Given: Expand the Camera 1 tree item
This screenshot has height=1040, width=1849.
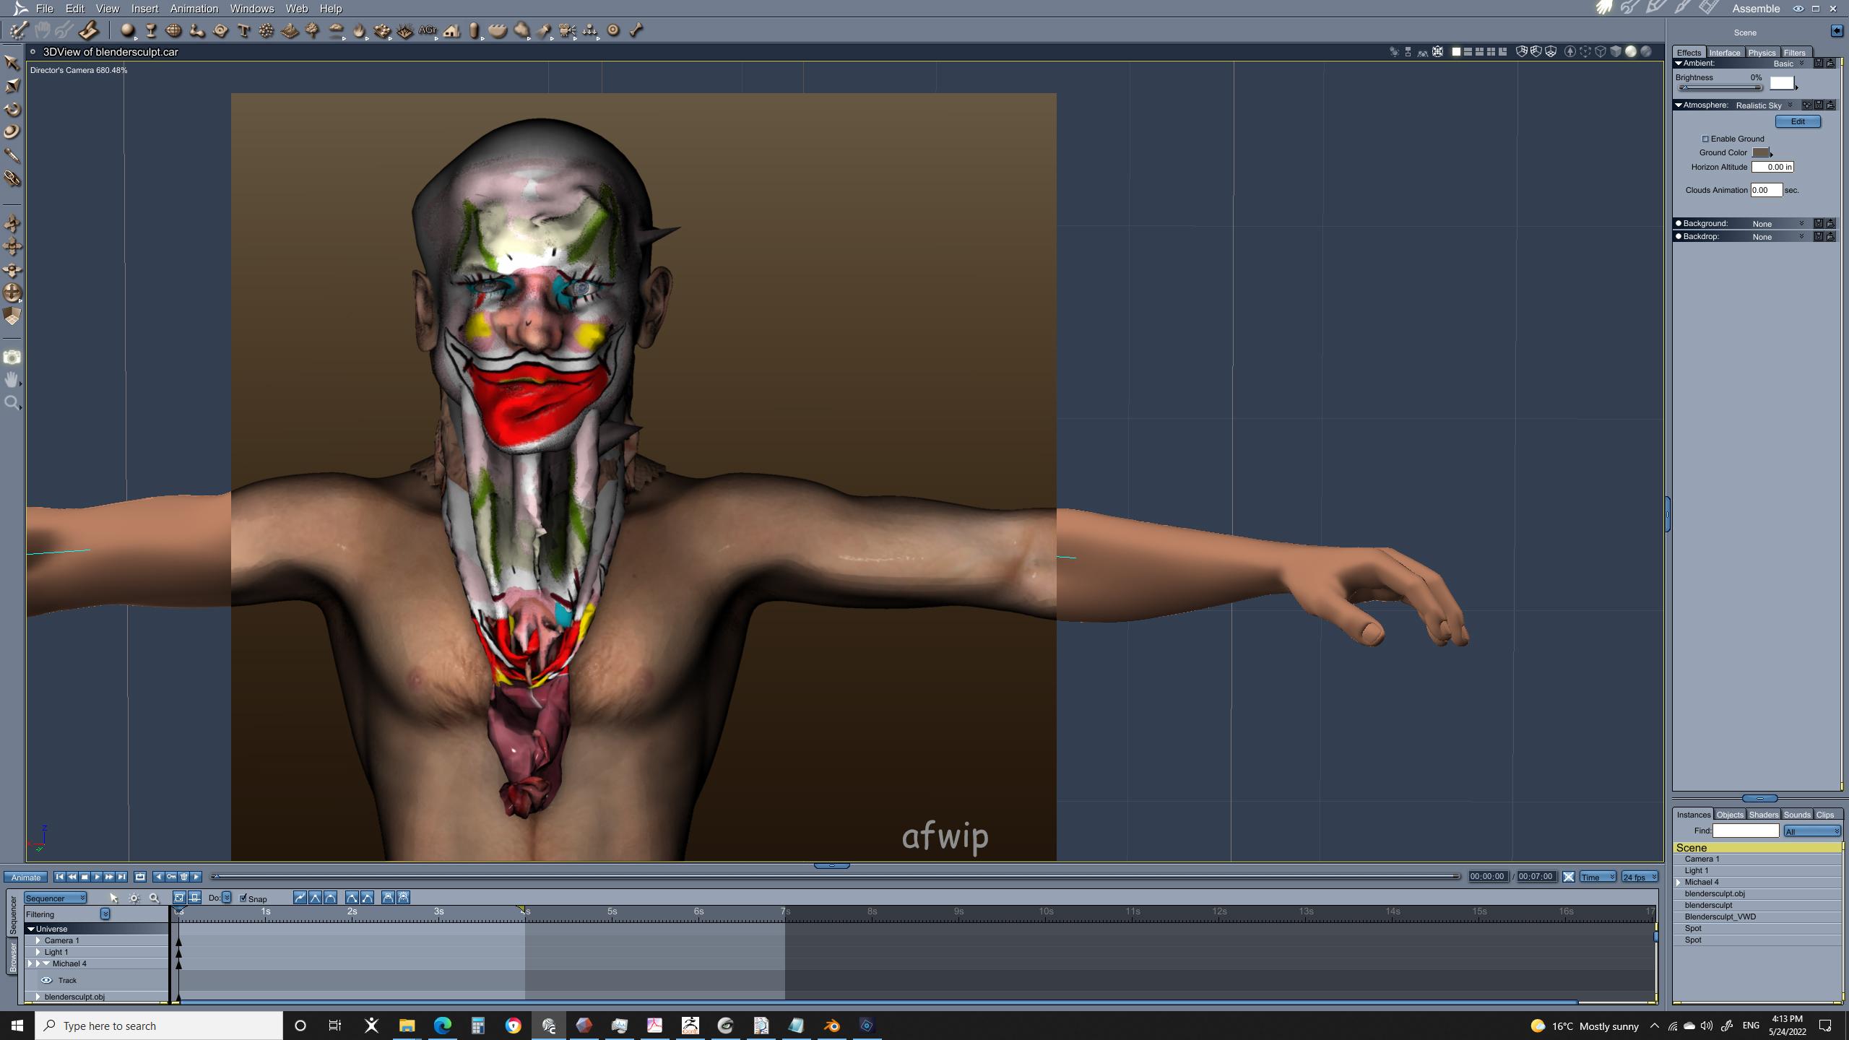Looking at the screenshot, I should [x=38, y=940].
